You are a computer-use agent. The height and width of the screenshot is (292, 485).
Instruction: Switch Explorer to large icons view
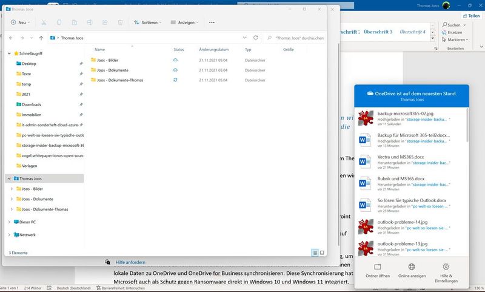[x=322, y=253]
